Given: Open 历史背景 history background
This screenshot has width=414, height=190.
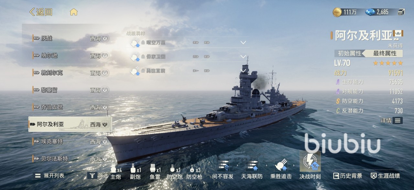Looking at the screenshot, I should (x=348, y=176).
